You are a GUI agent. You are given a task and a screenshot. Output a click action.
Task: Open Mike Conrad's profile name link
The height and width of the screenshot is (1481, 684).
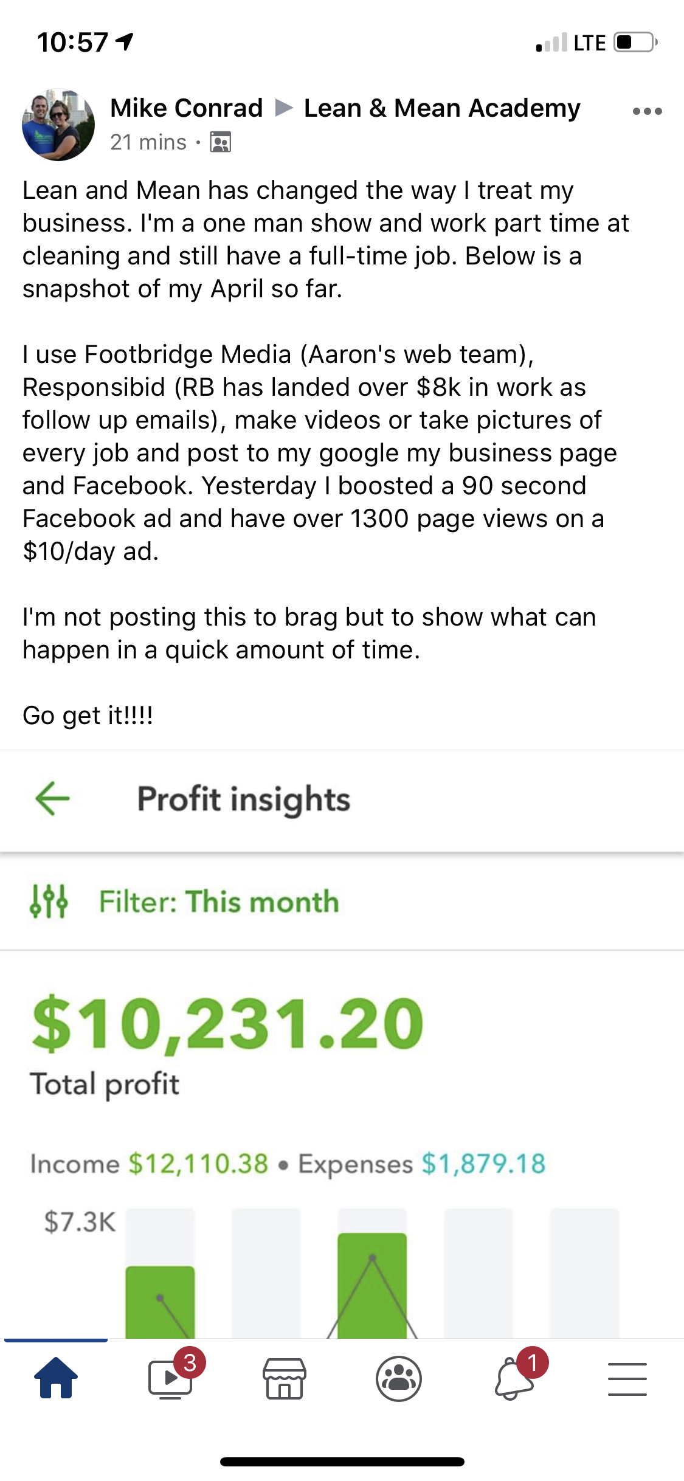pos(186,108)
